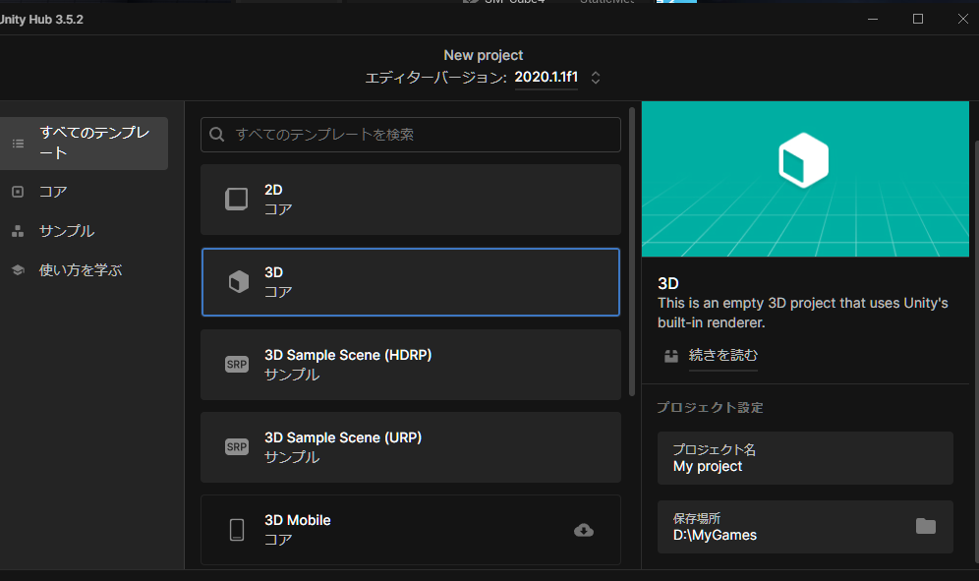Select the すべてのテンプレート sidebar category
Viewport: 979px width, 581px height.
click(84, 144)
